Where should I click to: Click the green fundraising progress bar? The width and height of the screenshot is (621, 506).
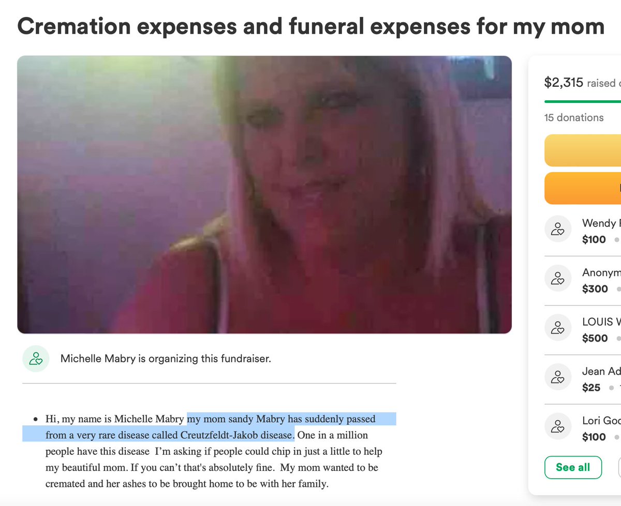pyautogui.click(x=583, y=101)
